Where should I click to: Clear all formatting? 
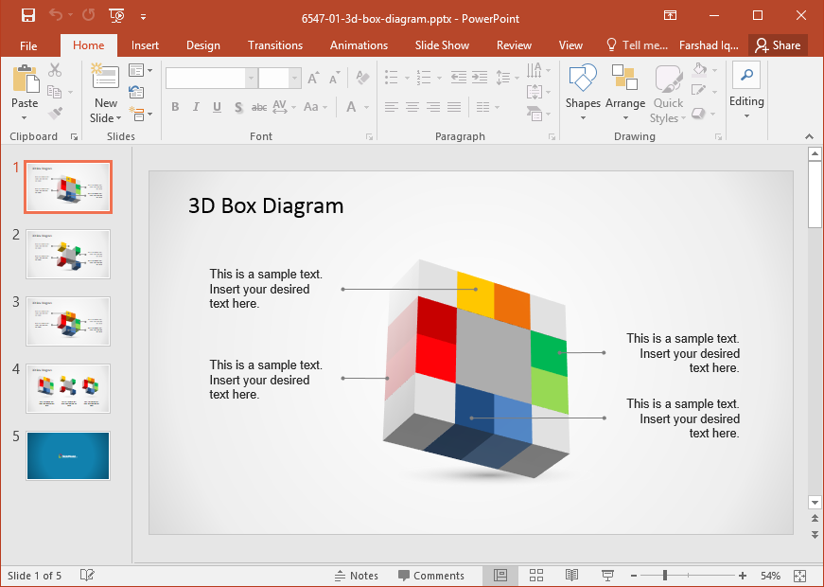coord(362,78)
